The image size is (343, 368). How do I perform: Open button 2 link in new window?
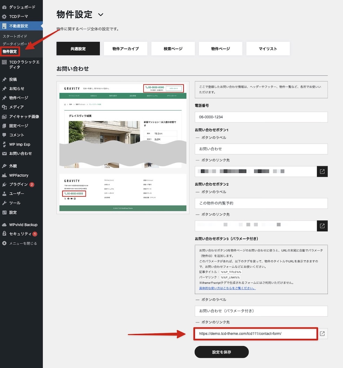pyautogui.click(x=322, y=226)
